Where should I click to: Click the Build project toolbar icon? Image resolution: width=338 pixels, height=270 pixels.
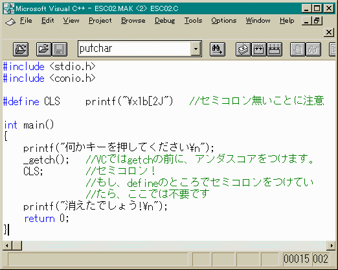[x=259, y=49]
